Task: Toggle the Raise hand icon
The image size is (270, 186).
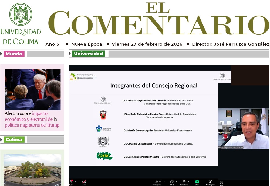Action: pyautogui.click(x=184, y=182)
